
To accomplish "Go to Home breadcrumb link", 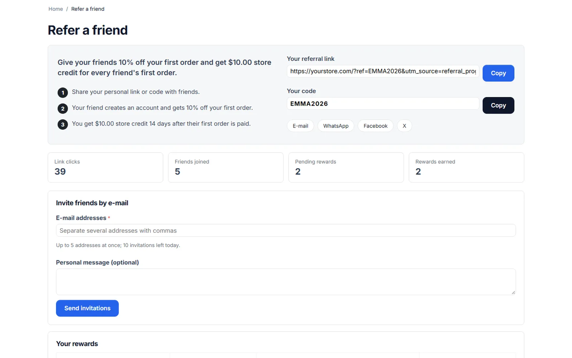I will [55, 9].
